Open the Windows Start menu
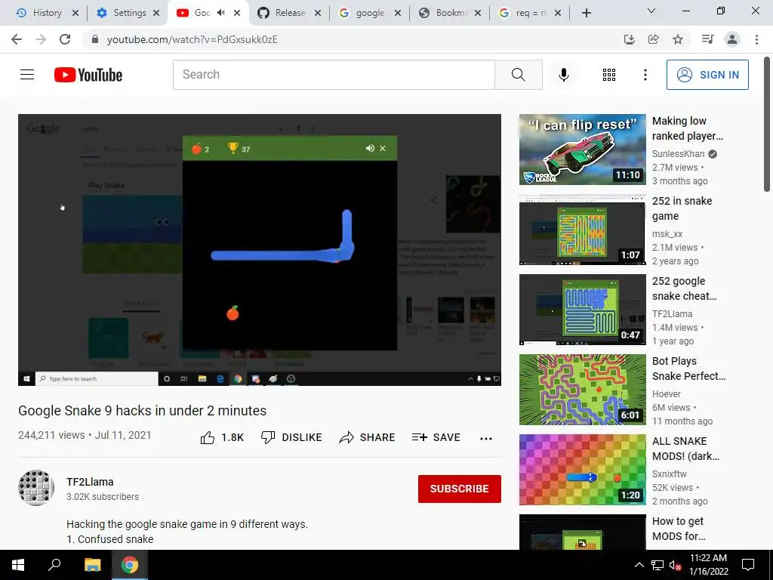The height and width of the screenshot is (580, 773). [x=18, y=565]
